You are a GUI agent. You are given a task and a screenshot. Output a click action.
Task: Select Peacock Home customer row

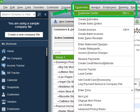[64, 106]
